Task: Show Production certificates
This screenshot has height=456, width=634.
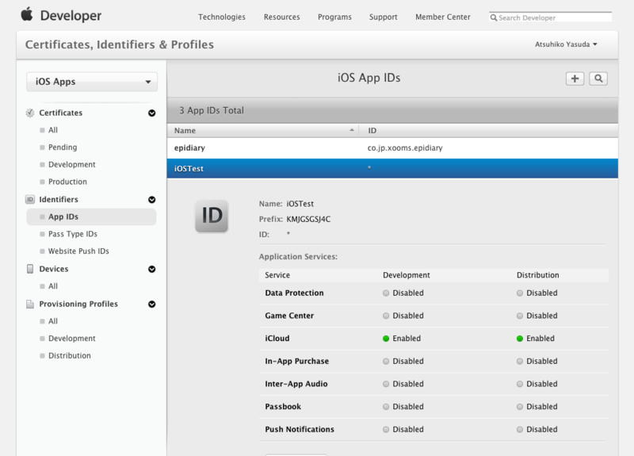Action: pos(67,182)
